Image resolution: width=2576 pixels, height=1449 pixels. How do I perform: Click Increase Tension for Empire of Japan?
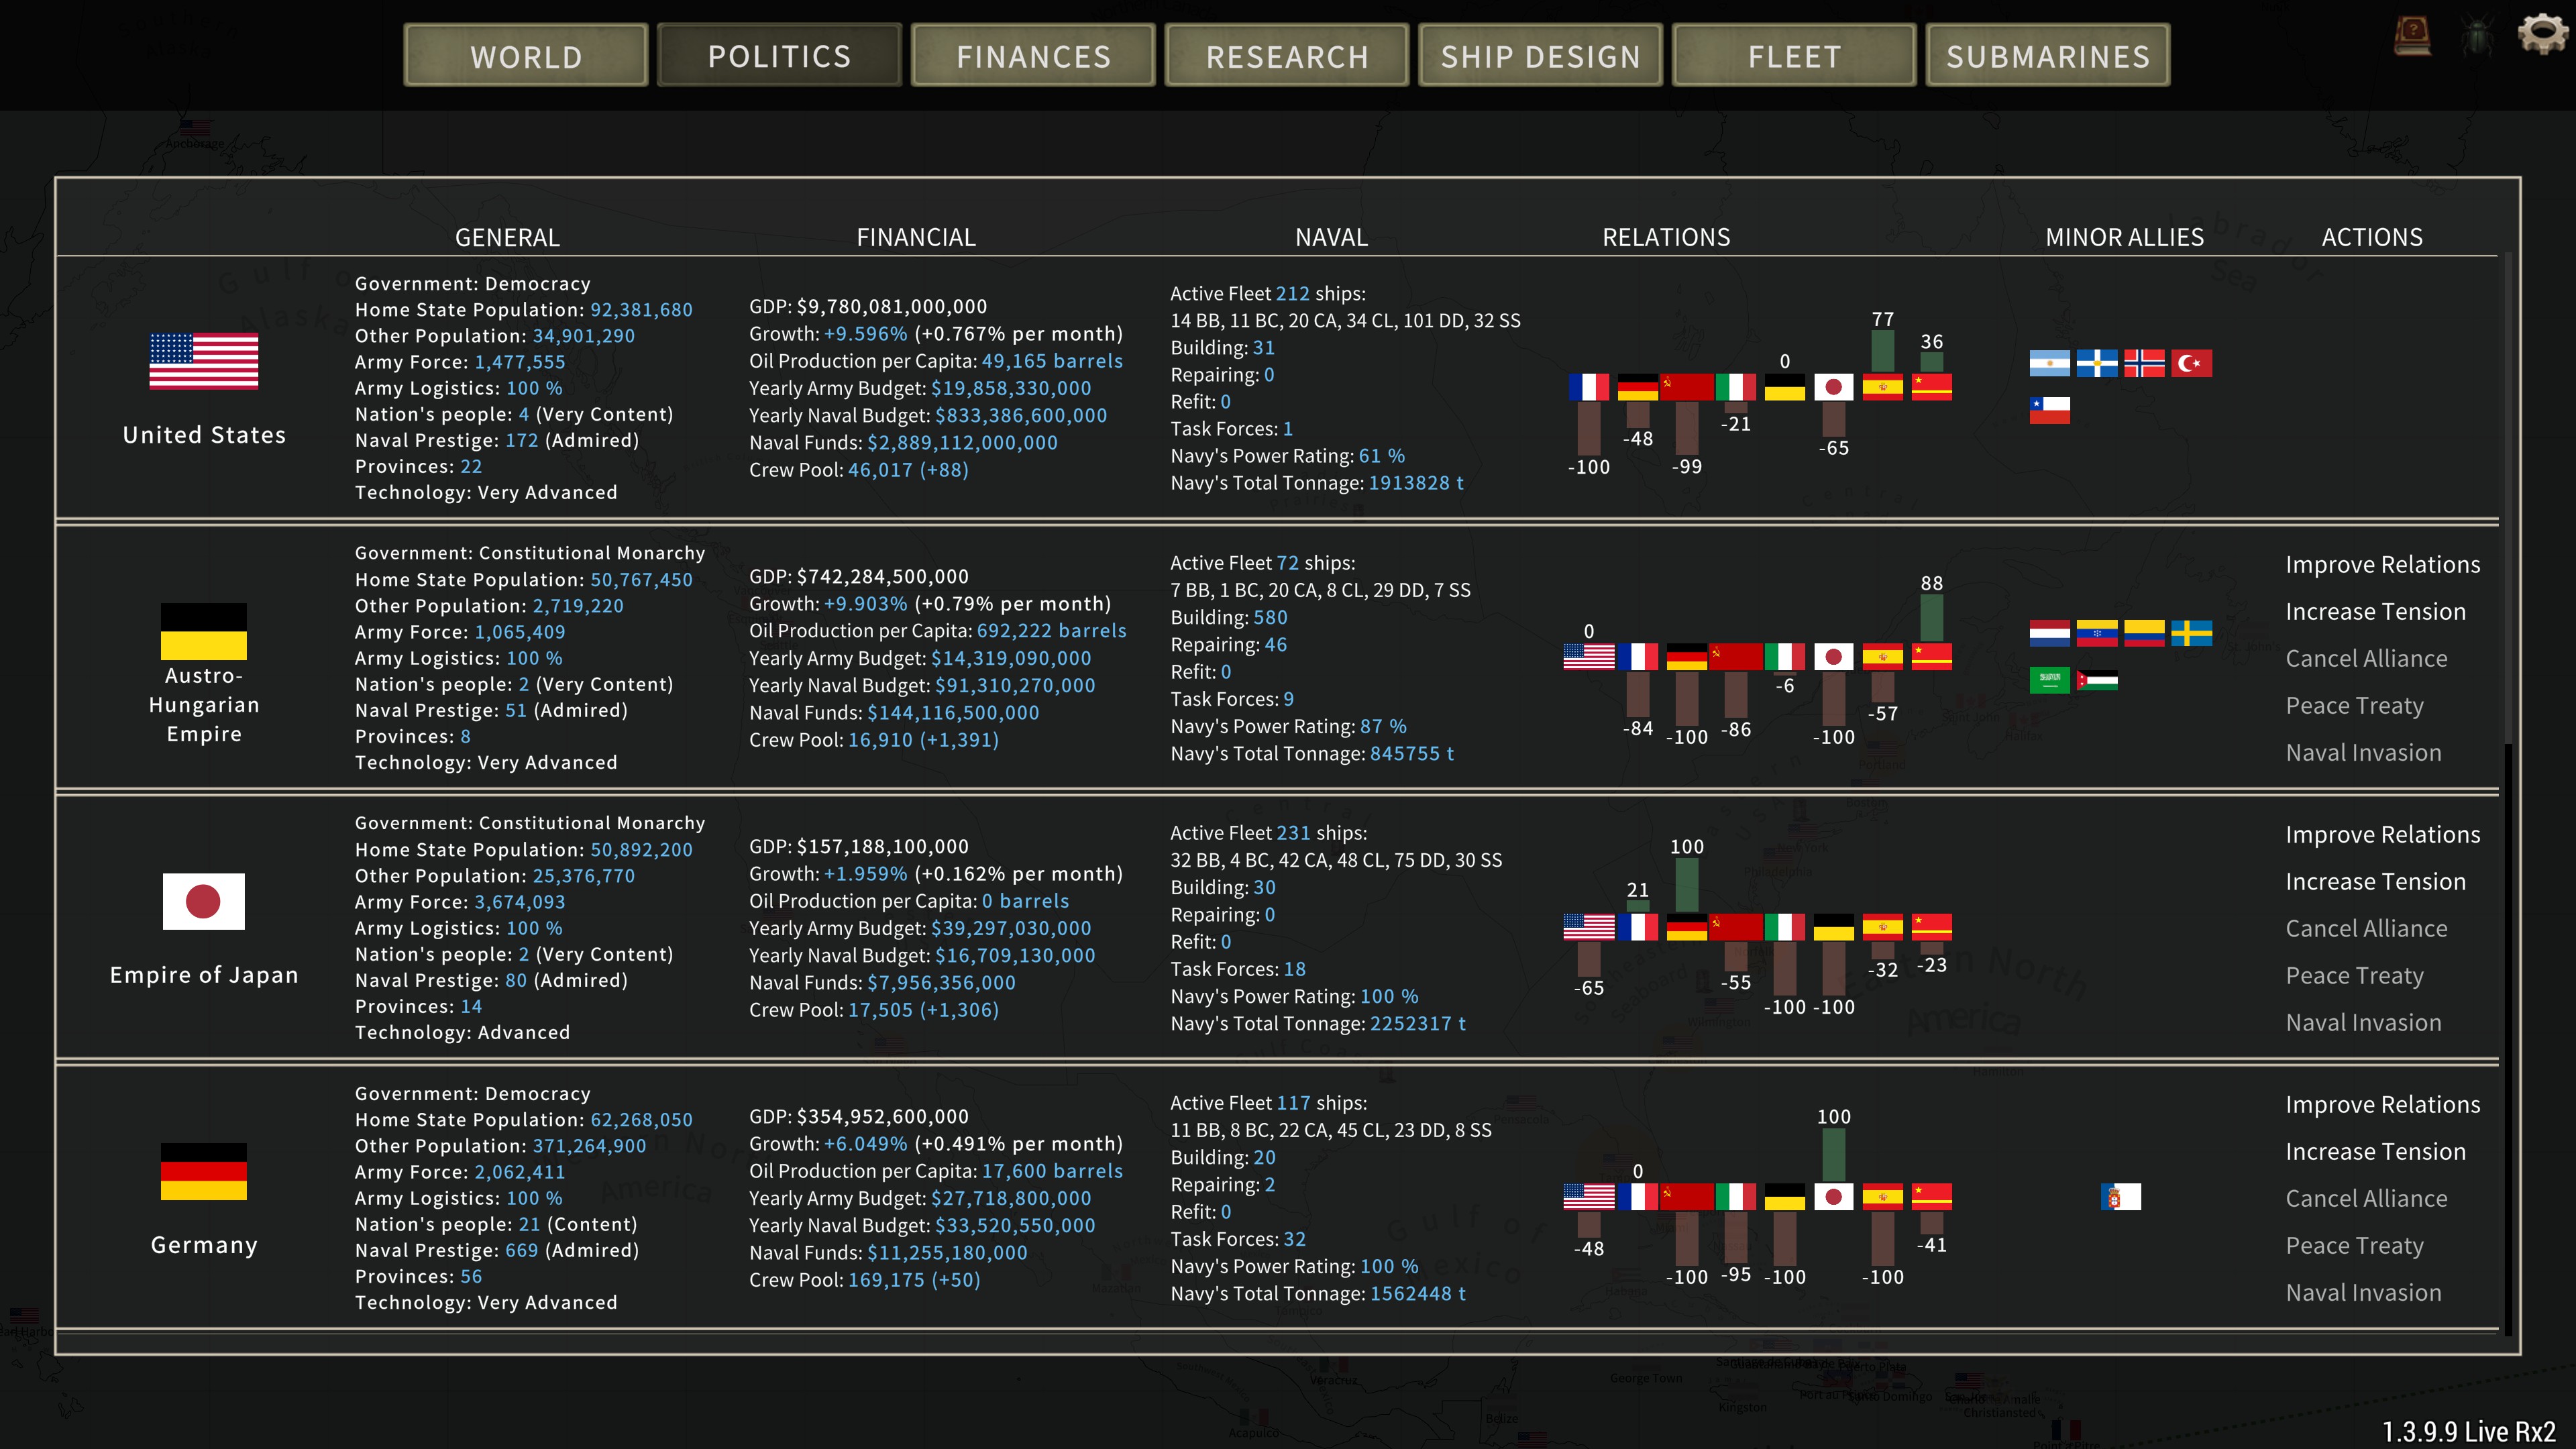[x=2375, y=882]
